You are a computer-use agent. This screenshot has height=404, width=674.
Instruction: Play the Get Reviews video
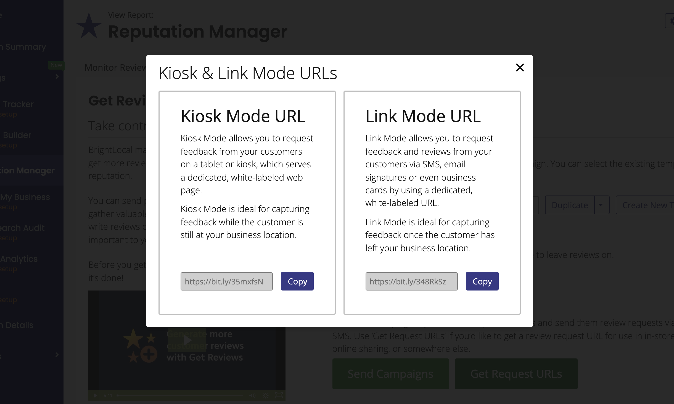click(187, 340)
